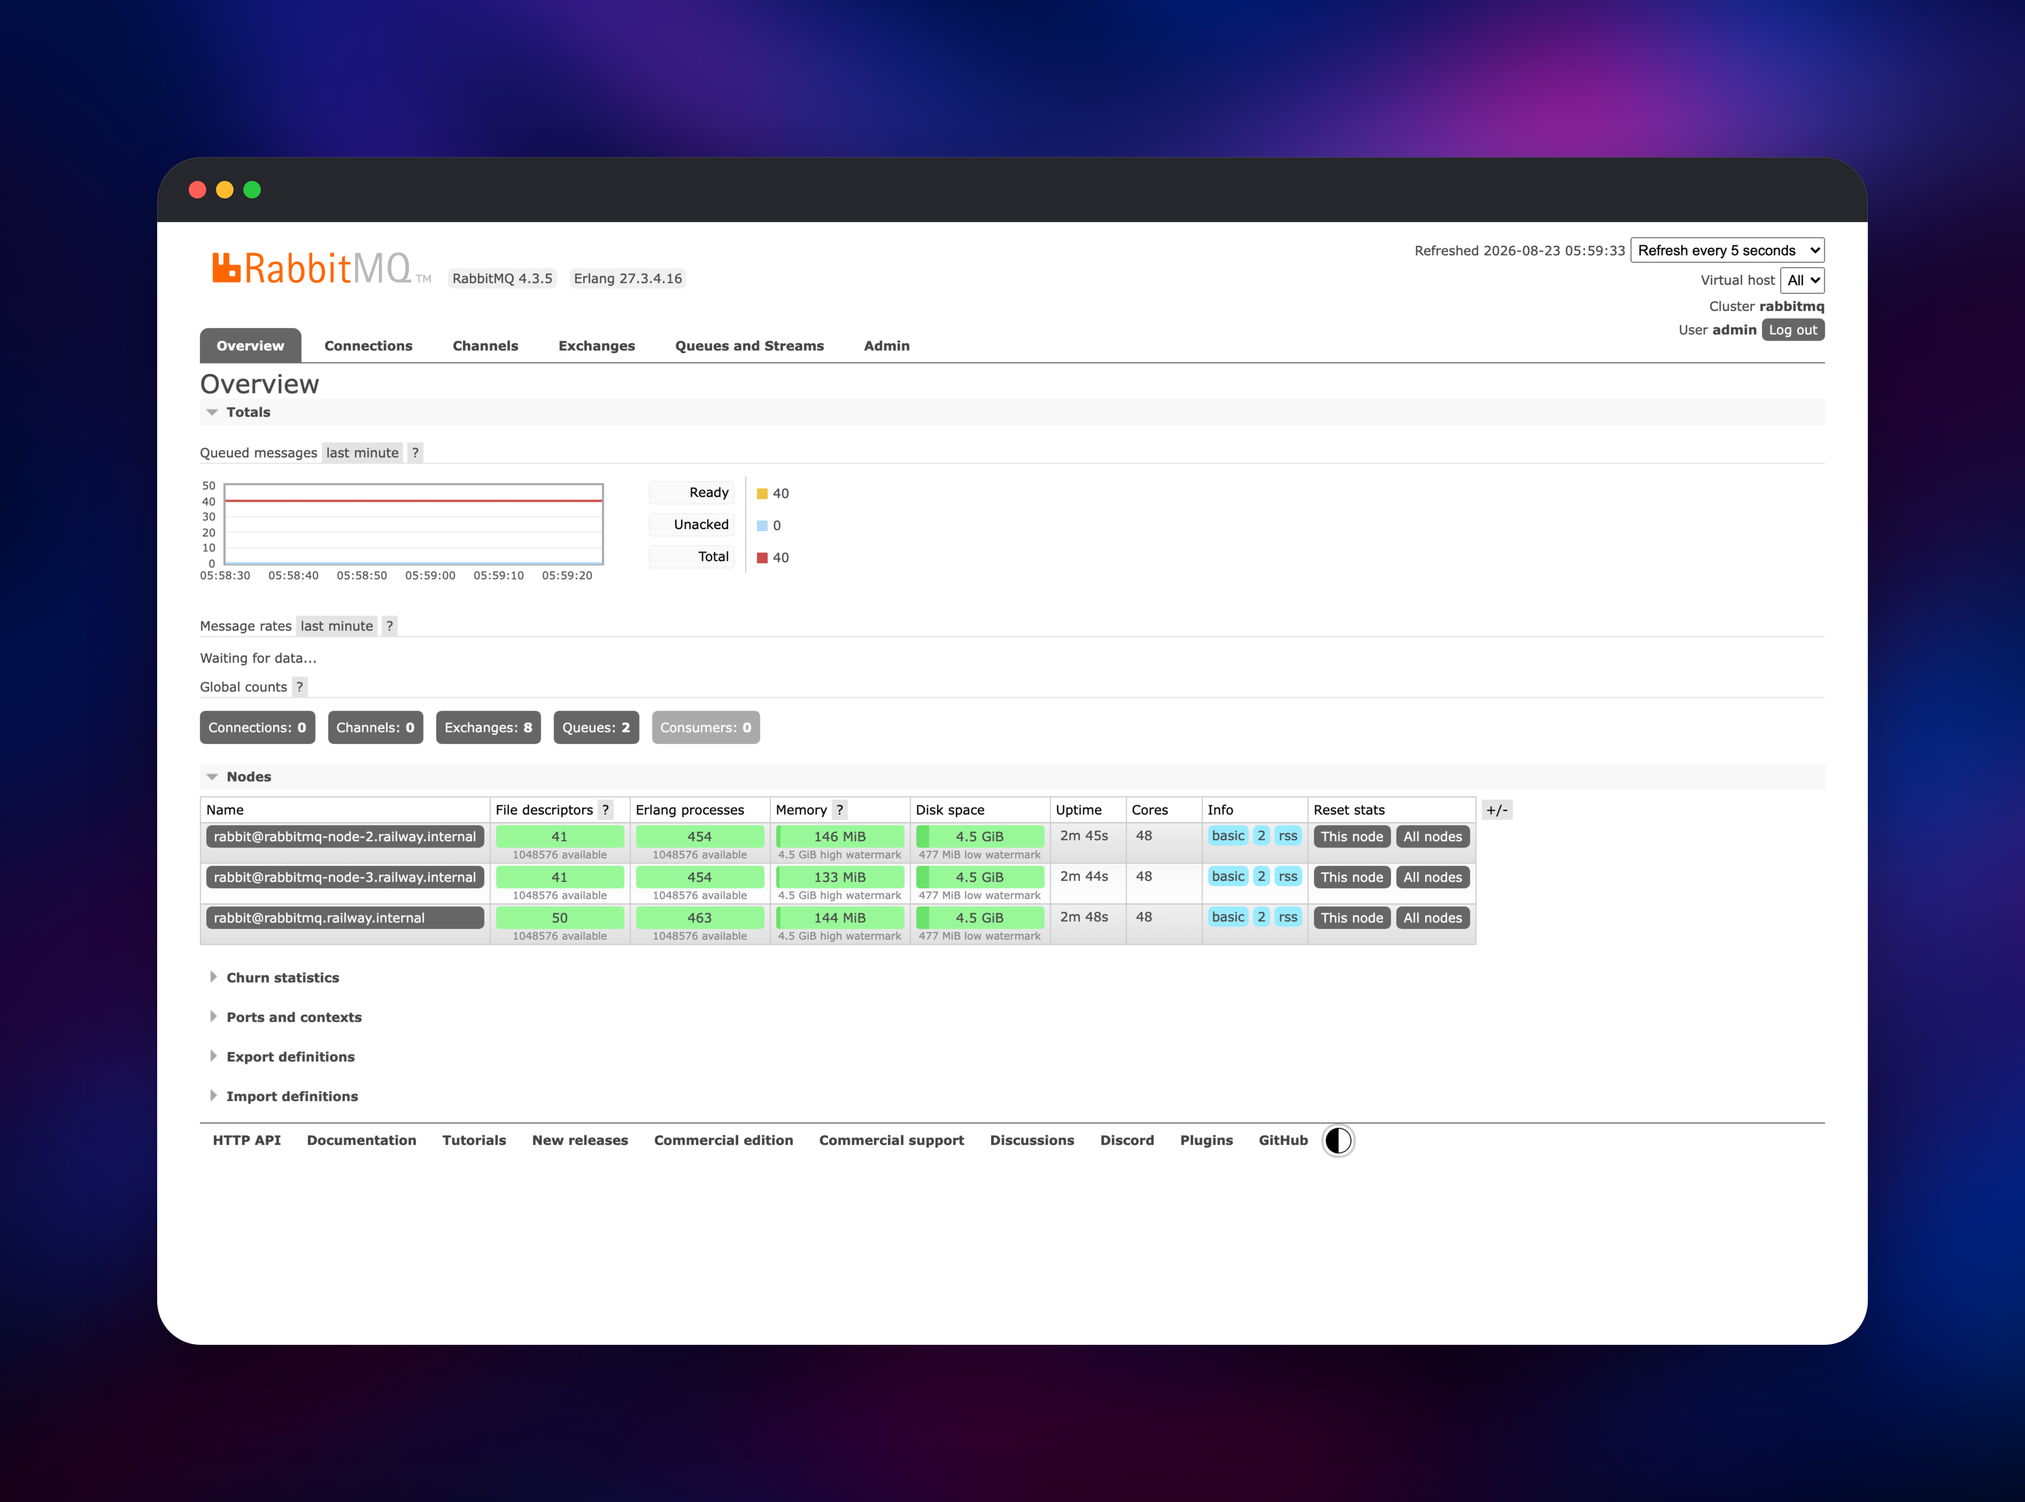Open the refresh interval dropdown

click(x=1727, y=250)
